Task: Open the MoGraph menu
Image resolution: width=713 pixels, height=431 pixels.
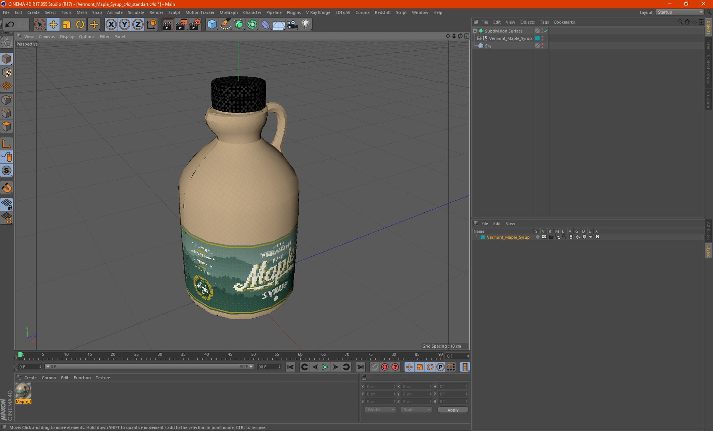Action: tap(228, 12)
